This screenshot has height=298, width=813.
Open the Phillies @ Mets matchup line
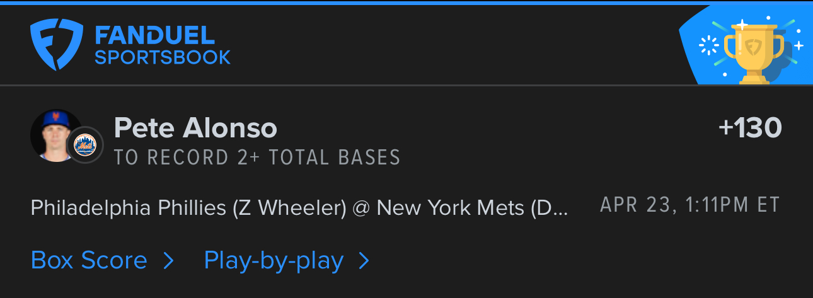click(x=299, y=207)
